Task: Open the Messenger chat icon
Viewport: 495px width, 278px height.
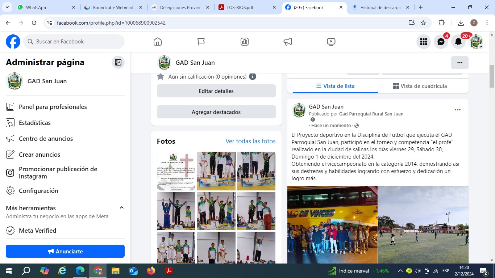Action: point(441,42)
